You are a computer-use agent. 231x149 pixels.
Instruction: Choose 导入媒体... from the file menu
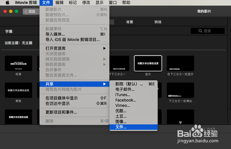point(74,34)
